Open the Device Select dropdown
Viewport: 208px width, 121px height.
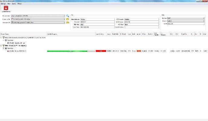pyautogui.click(x=64, y=15)
